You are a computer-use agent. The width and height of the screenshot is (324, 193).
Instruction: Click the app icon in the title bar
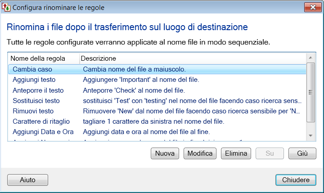(6, 7)
